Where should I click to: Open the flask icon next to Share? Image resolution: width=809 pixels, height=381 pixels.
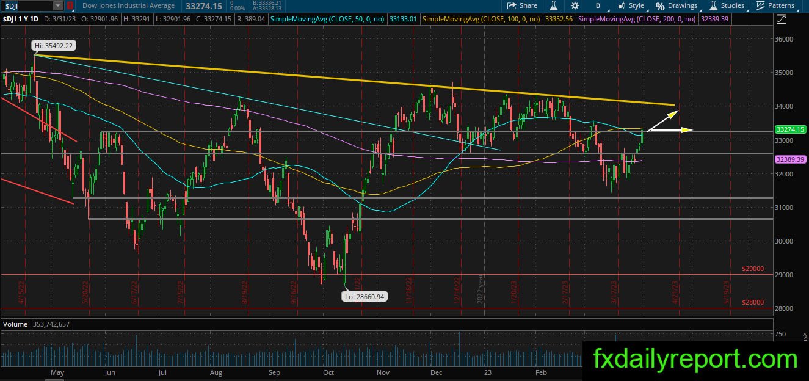[554, 5]
